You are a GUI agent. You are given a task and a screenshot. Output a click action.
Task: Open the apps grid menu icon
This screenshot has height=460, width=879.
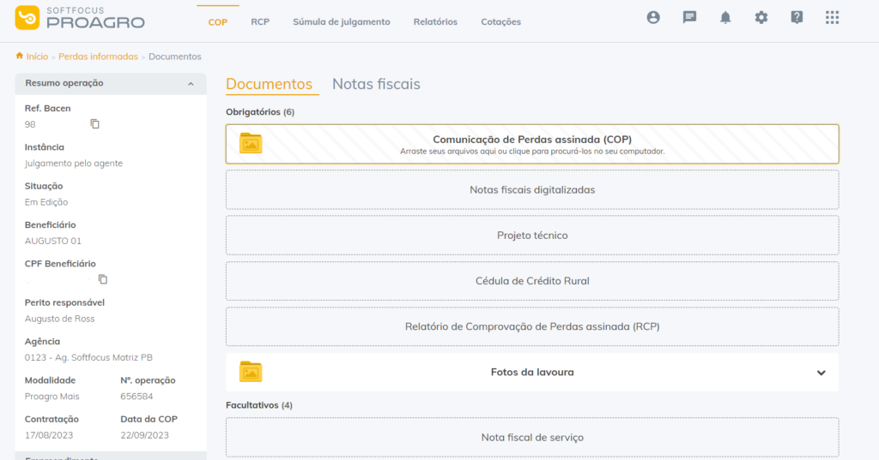pyautogui.click(x=832, y=17)
